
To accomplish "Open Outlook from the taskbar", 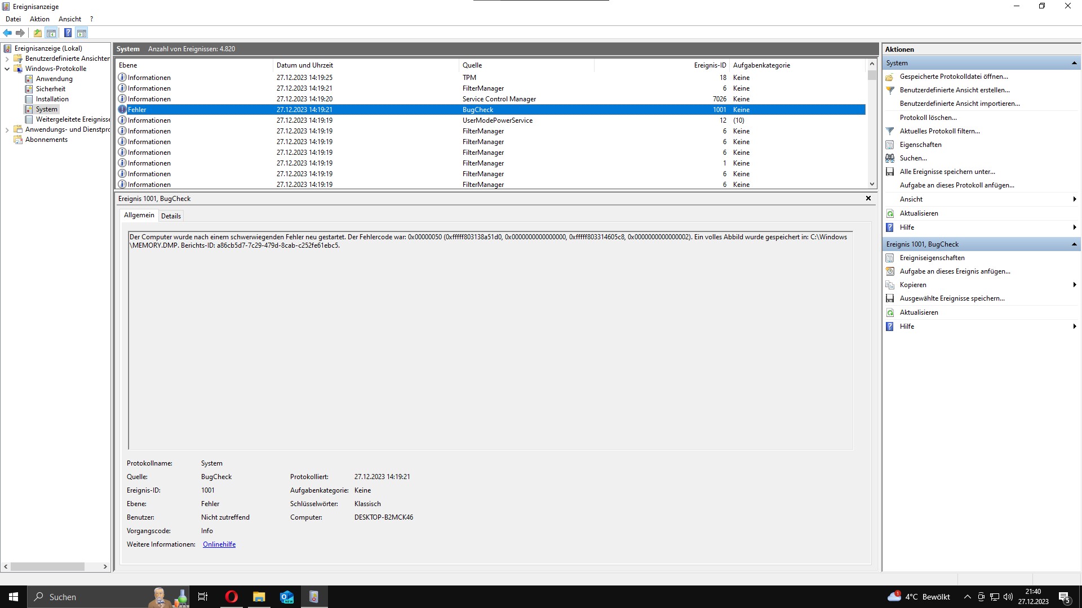I will coord(287,597).
